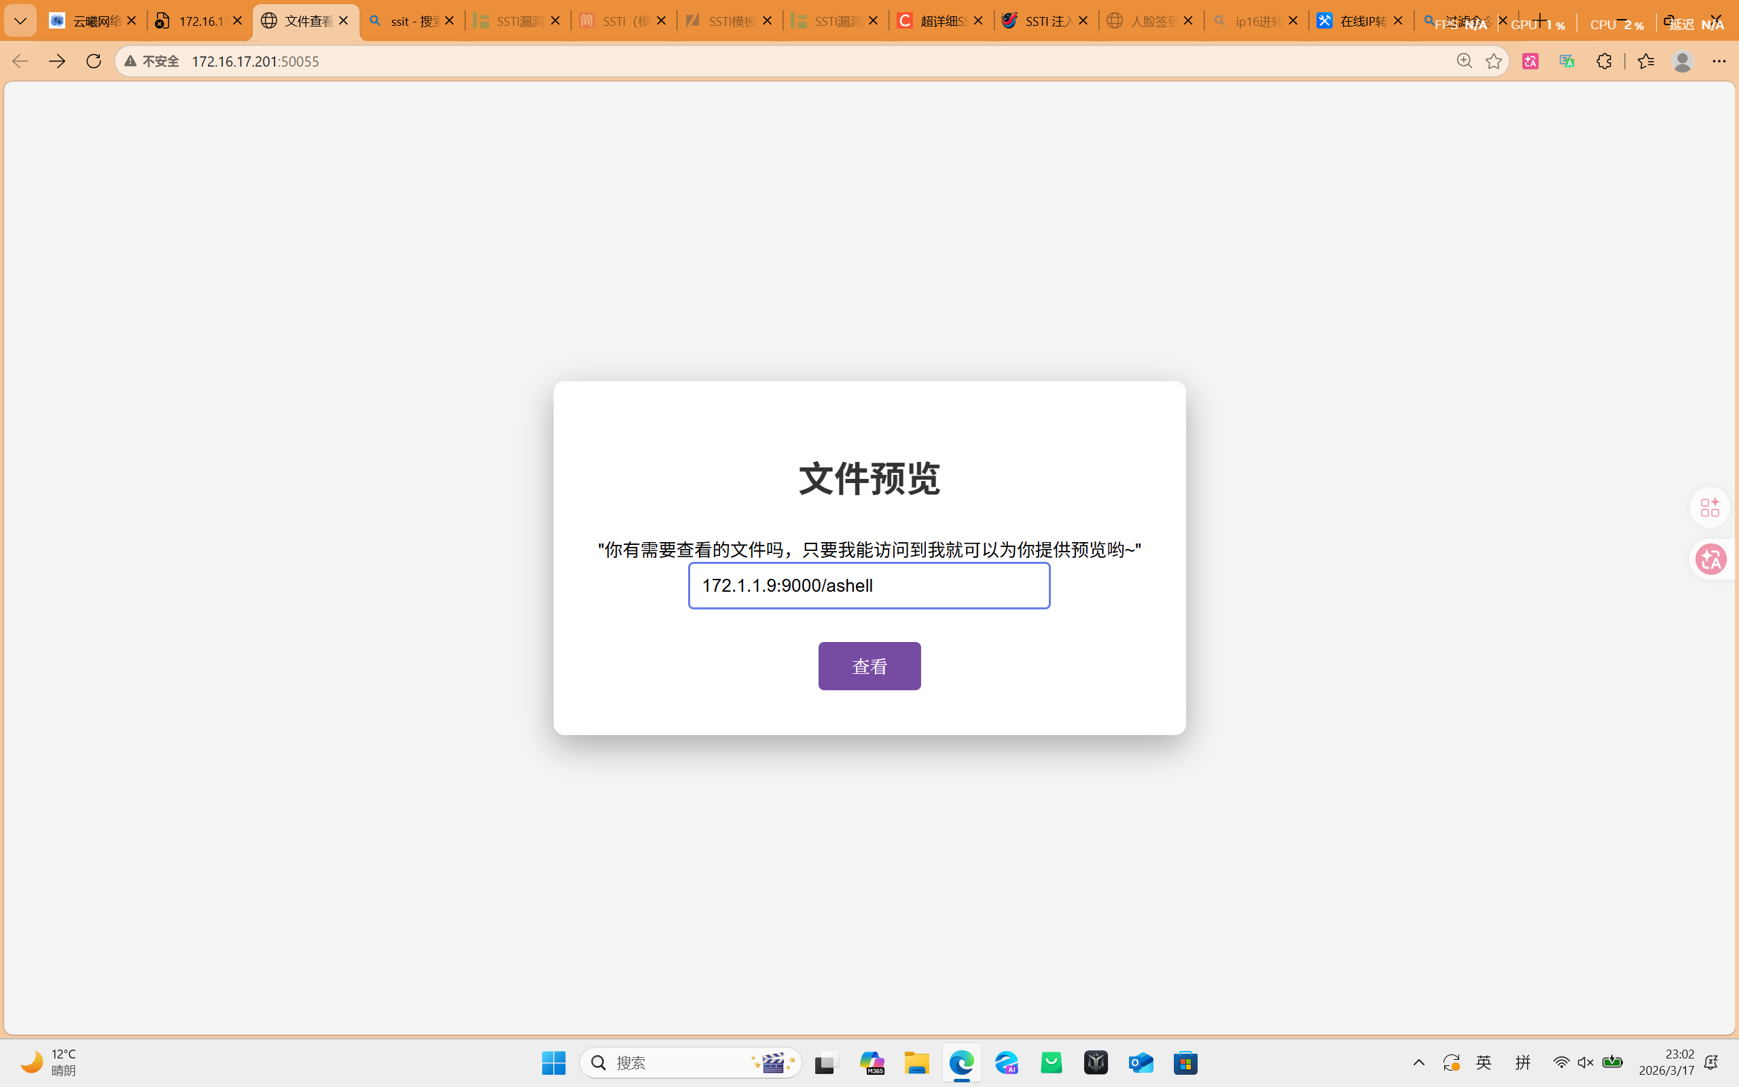Click the Forward navigation arrow
The image size is (1739, 1087).
pyautogui.click(x=57, y=61)
